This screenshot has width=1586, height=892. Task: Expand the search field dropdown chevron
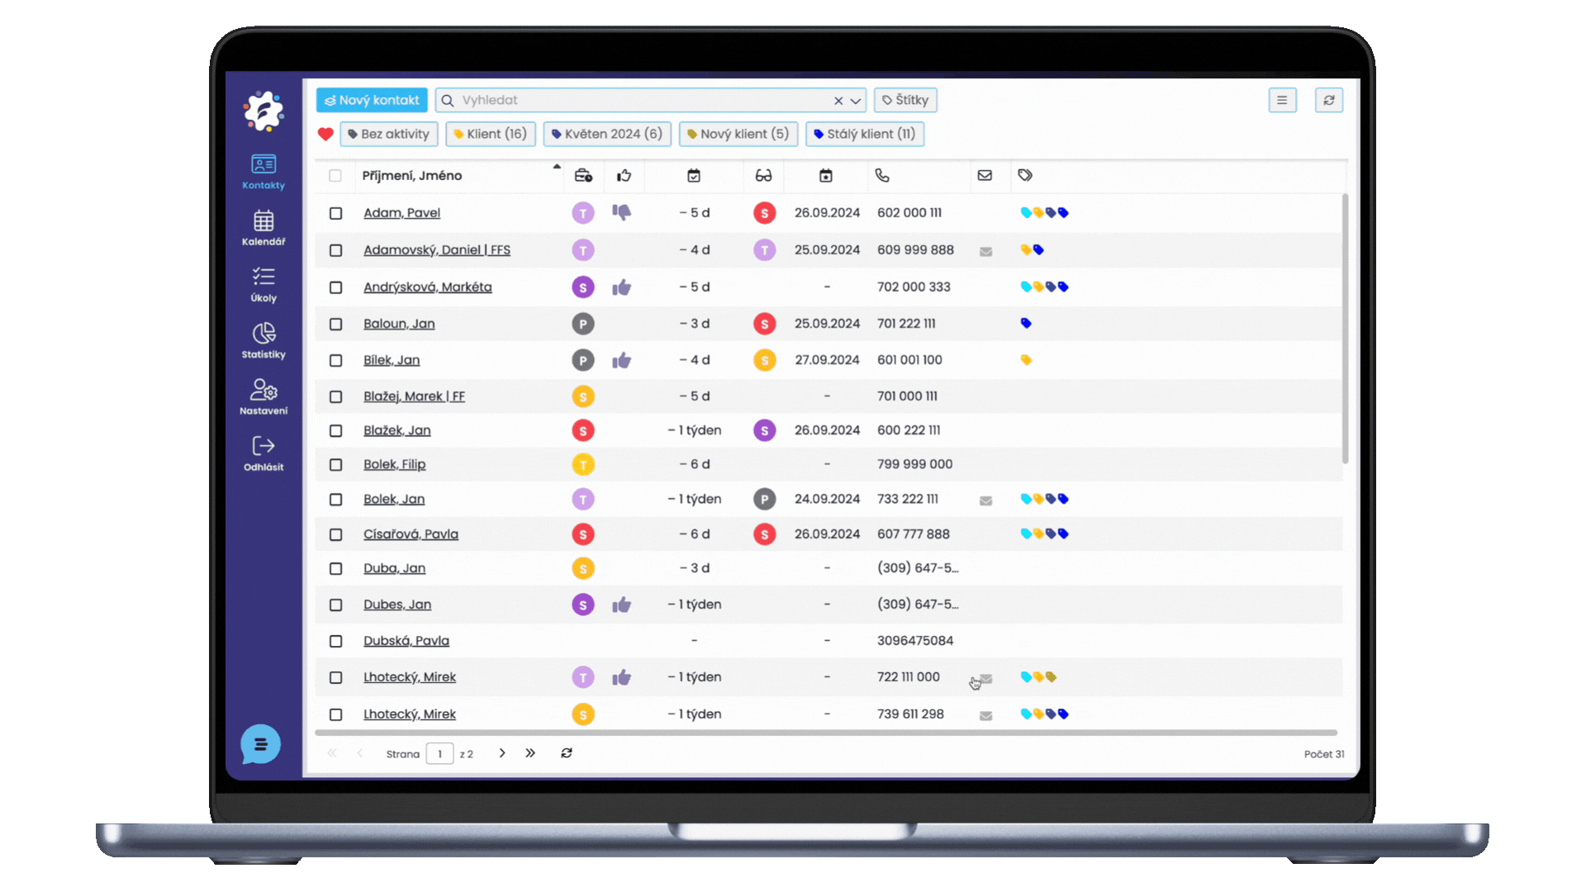point(856,101)
